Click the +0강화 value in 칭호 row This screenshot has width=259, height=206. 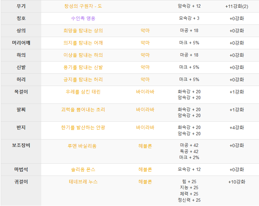coord(237,19)
